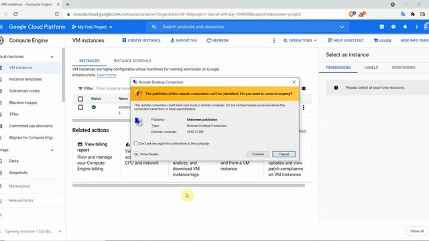
Task: Click Cancel in Remote Desktop dialog
Action: point(284,154)
